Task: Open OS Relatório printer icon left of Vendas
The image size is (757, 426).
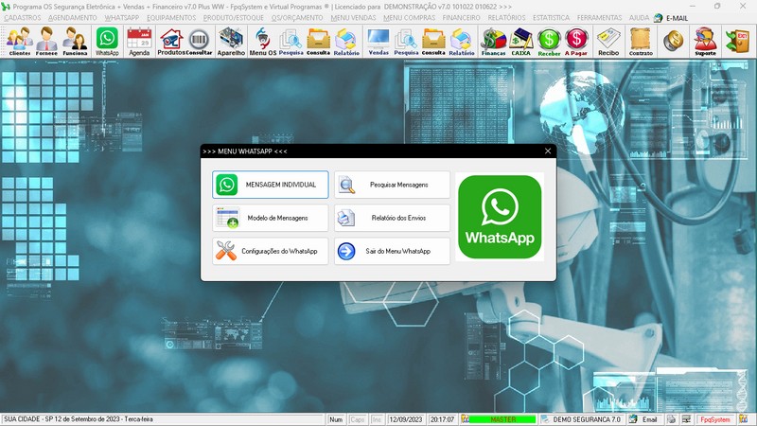Action: click(346, 42)
